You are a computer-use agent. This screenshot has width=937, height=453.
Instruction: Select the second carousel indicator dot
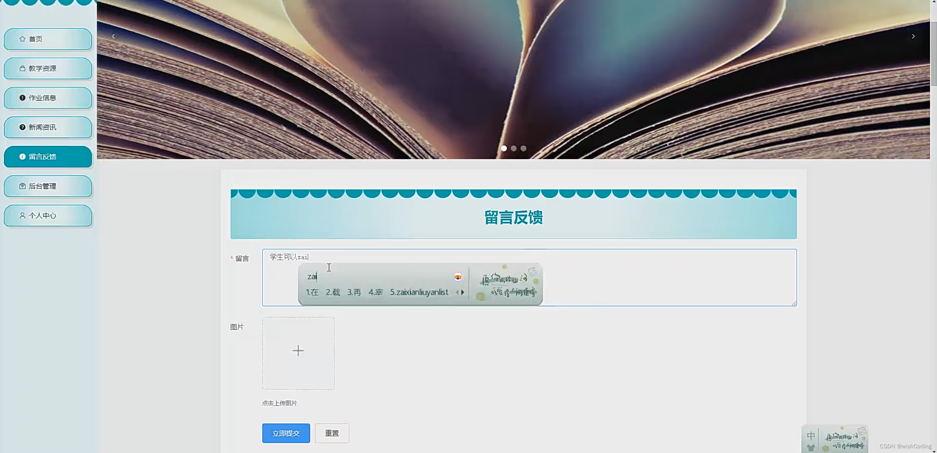[x=513, y=148]
